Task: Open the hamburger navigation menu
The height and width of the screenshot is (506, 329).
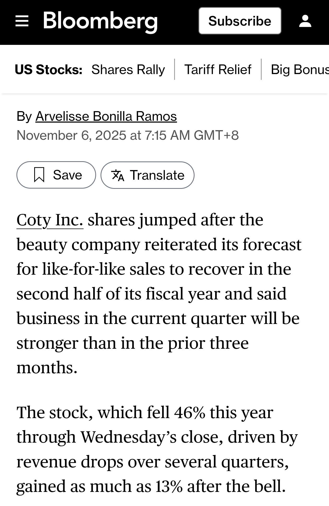Action: click(22, 21)
